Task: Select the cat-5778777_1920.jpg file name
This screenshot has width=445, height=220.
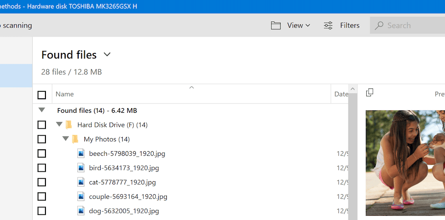Action: [122, 182]
